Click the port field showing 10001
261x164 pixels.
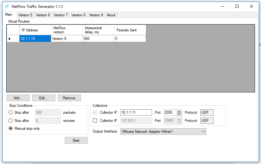click(171, 120)
